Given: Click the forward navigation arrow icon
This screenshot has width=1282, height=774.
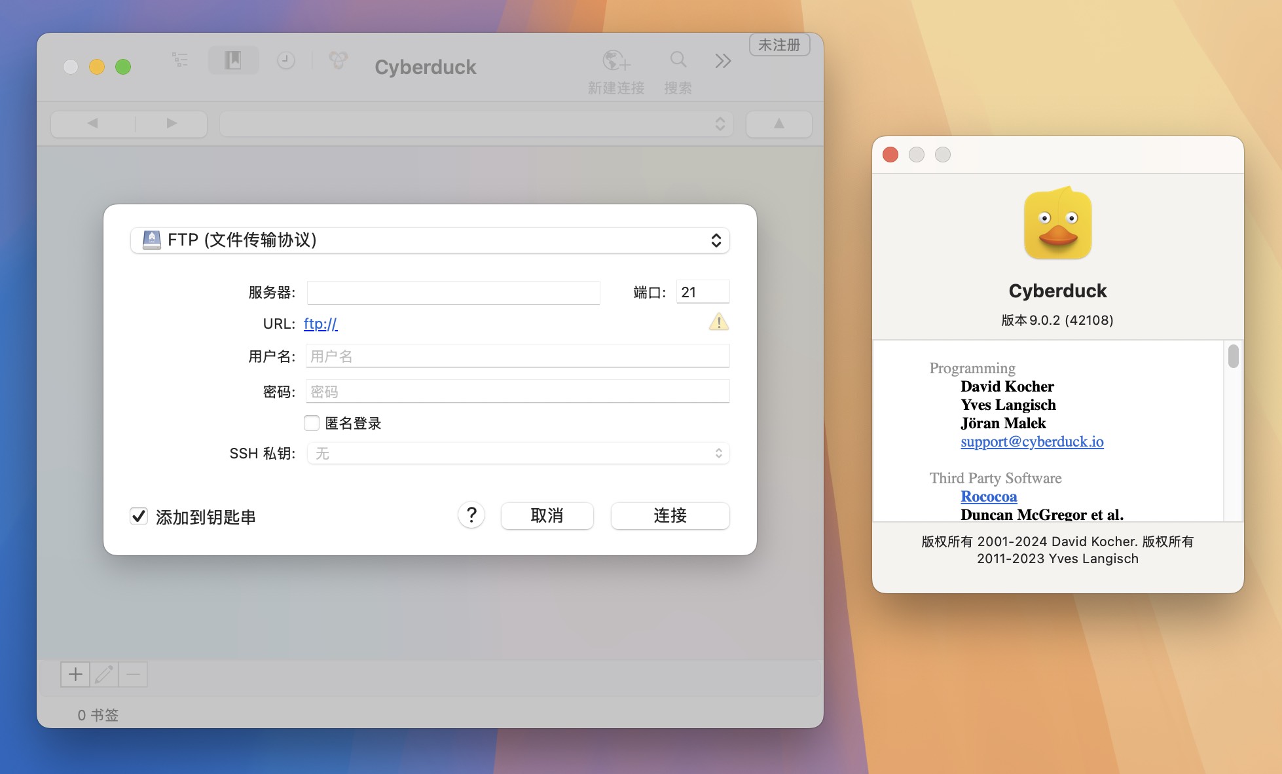Looking at the screenshot, I should pyautogui.click(x=168, y=122).
